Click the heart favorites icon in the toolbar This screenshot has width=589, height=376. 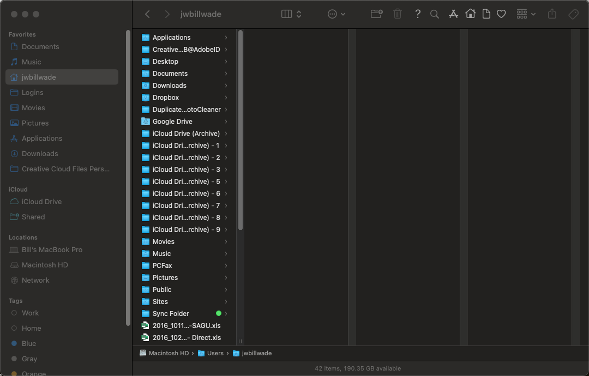(501, 14)
